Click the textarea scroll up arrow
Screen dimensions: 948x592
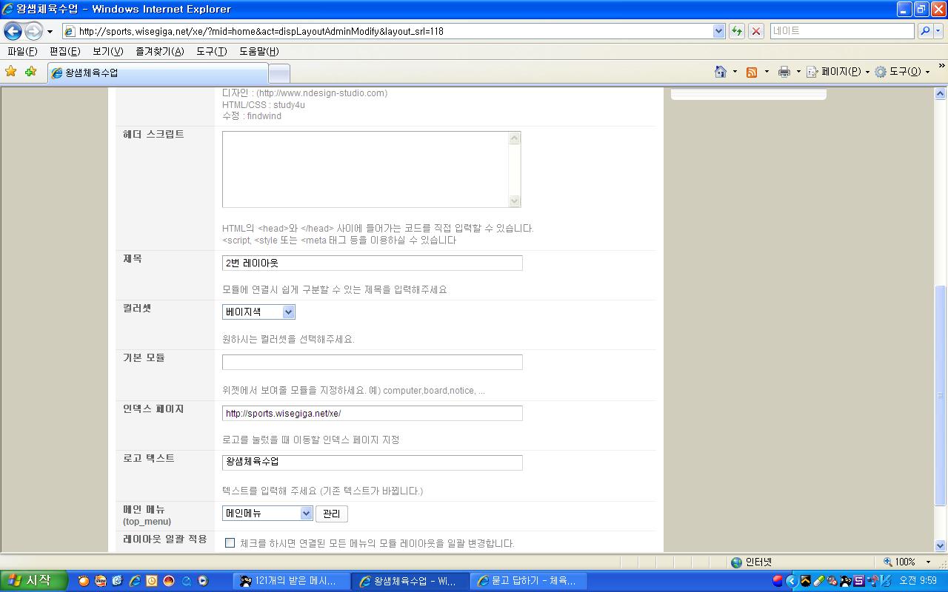(515, 138)
